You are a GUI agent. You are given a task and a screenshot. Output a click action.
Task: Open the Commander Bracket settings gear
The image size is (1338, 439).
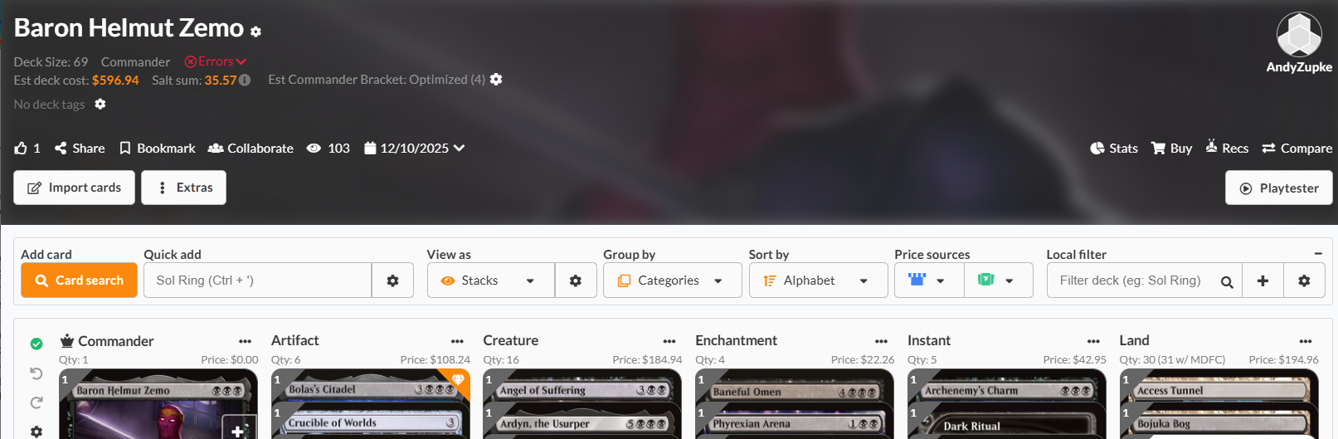(x=496, y=80)
